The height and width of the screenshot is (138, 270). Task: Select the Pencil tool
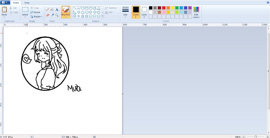click(x=47, y=10)
